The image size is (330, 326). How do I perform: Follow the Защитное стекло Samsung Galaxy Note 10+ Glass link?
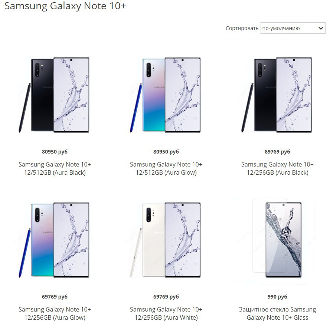277,313
